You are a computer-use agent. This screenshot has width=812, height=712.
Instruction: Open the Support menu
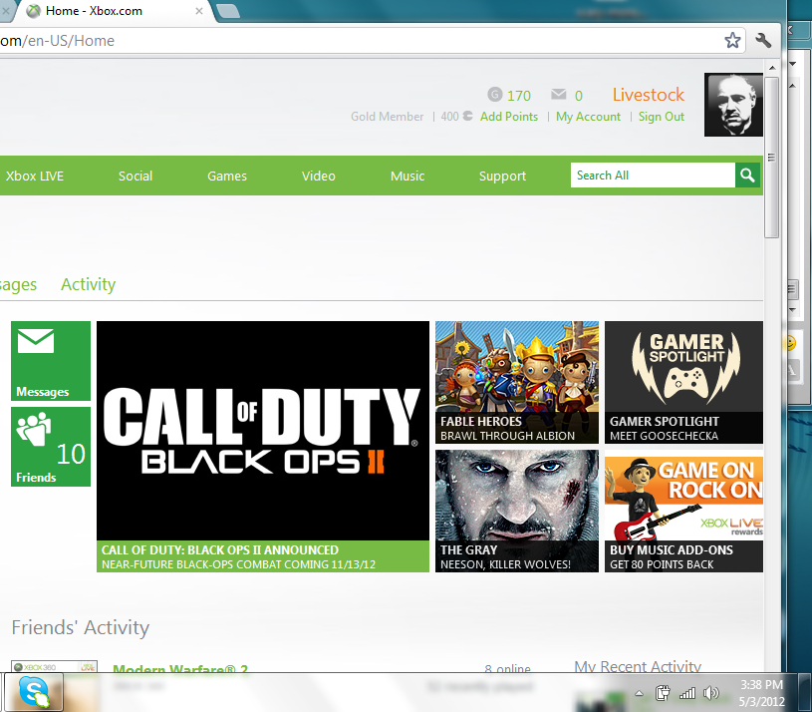pos(502,177)
